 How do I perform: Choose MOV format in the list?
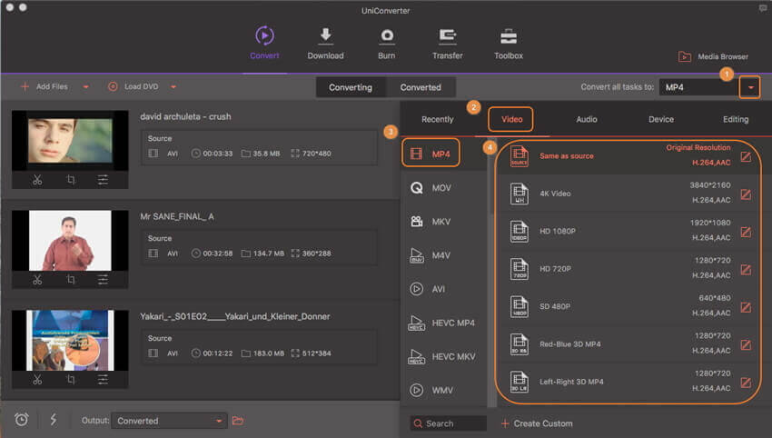(x=431, y=188)
